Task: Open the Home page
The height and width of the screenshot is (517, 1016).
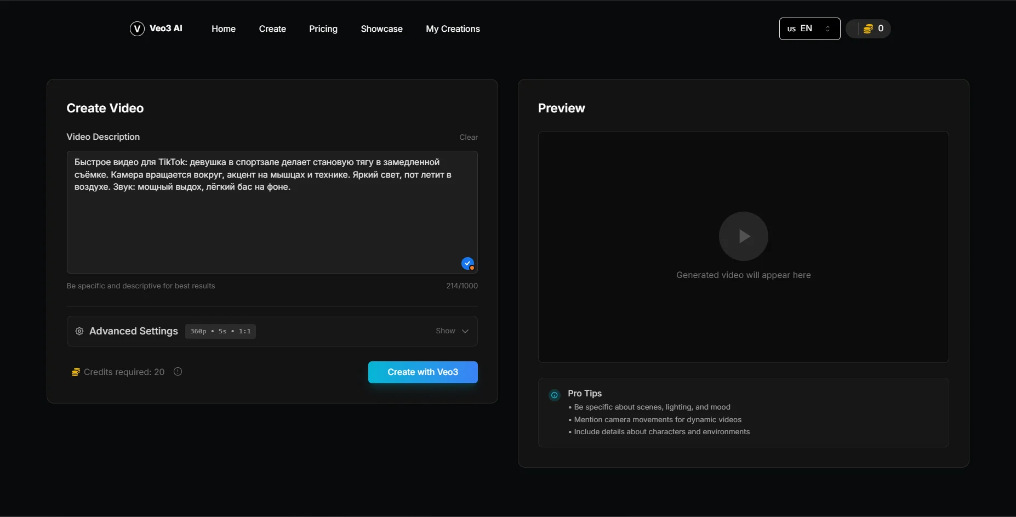Action: (224, 29)
